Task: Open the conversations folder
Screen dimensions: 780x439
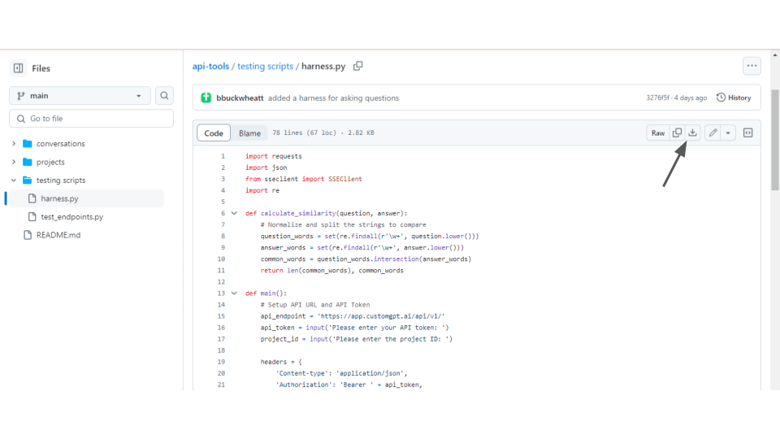Action: (x=60, y=144)
